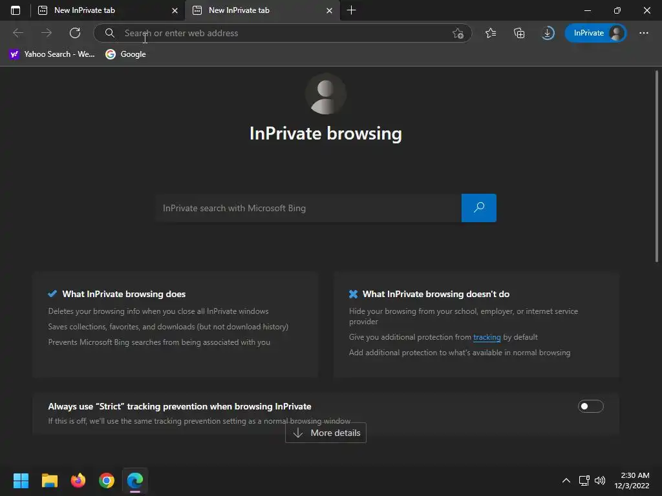Click 'InPrivate browsing' page title
This screenshot has height=496, width=662.
(x=326, y=133)
